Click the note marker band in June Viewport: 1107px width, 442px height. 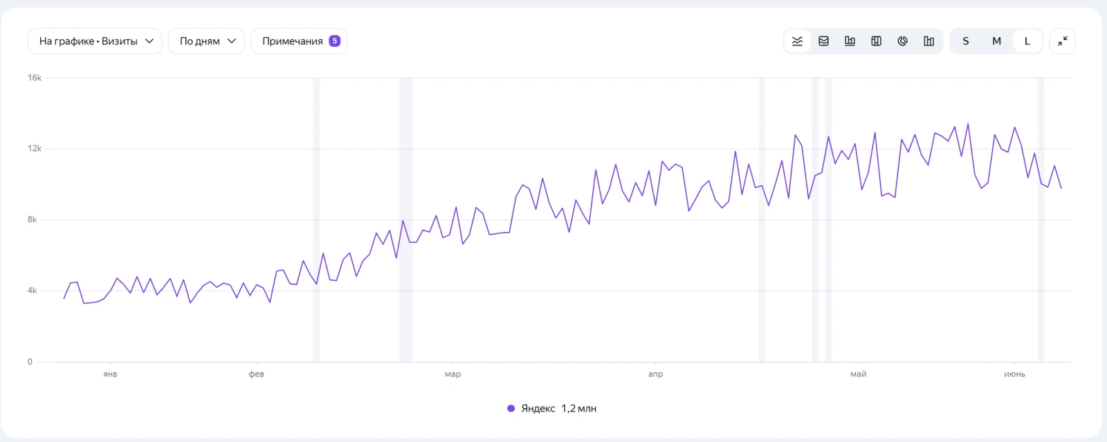coord(1041,220)
